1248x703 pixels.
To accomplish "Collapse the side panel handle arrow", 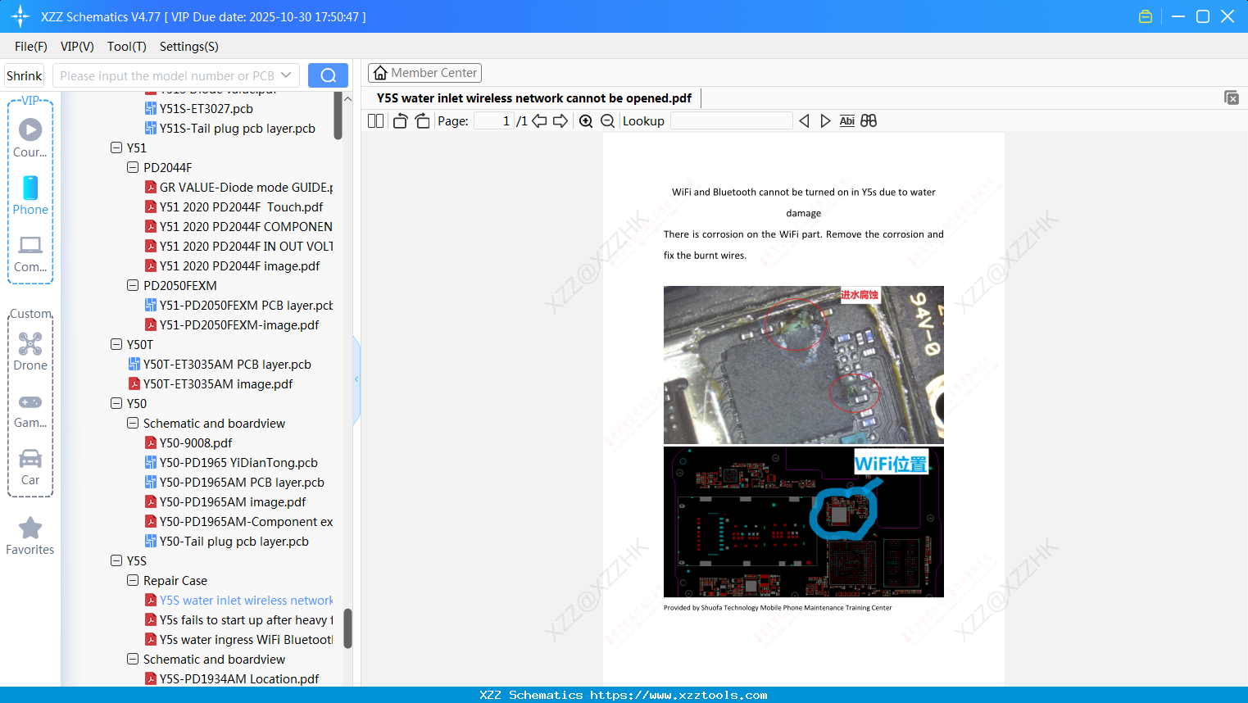I will click(356, 379).
